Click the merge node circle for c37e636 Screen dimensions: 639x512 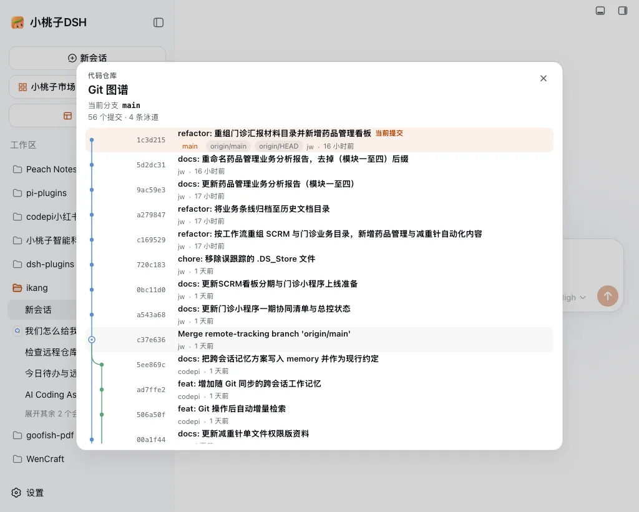coord(92,340)
